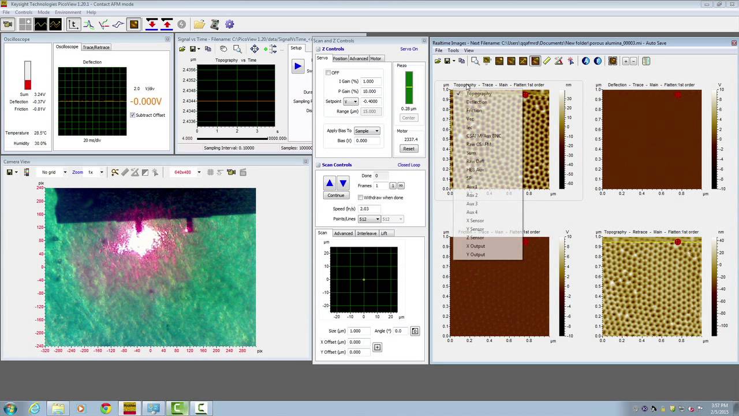Viewport: 739px width, 416px height.
Task: Open the yellow folder icon in main toolbar
Action: tap(199, 24)
